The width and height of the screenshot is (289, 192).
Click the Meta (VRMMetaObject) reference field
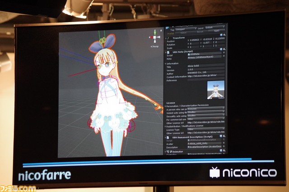[205, 57]
